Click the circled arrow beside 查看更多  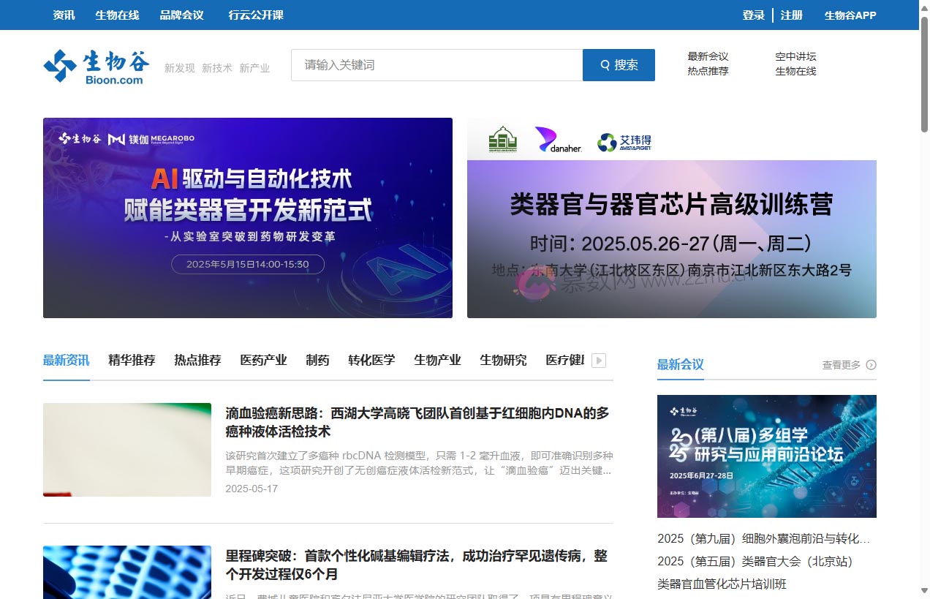(871, 365)
